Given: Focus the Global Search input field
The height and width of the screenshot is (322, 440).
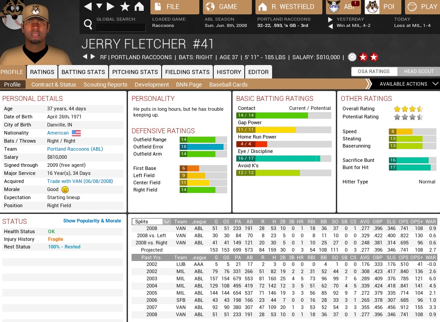Looking at the screenshot, I should pos(121,27).
